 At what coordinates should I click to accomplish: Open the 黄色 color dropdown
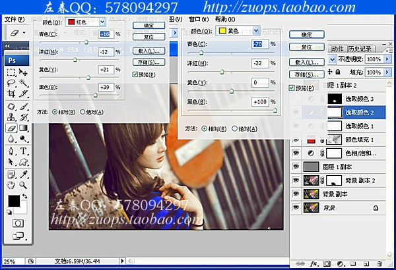point(256,31)
